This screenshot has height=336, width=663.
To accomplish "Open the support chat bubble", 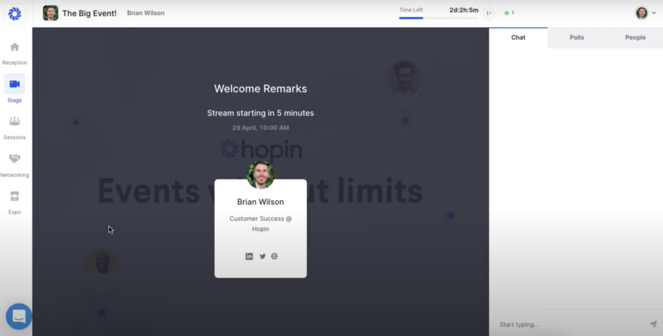I will pos(19,317).
